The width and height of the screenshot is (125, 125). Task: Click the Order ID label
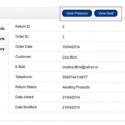click(x=22, y=36)
